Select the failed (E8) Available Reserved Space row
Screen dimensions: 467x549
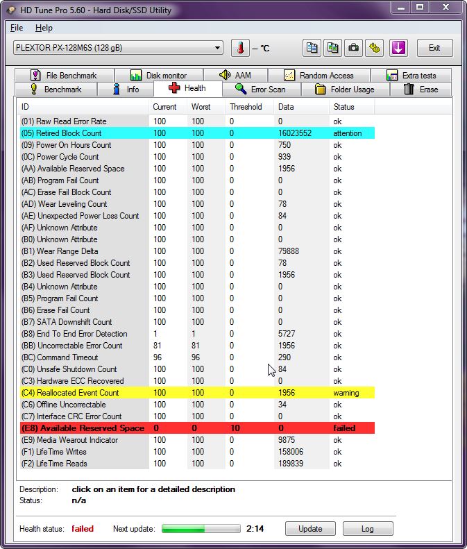(x=198, y=428)
